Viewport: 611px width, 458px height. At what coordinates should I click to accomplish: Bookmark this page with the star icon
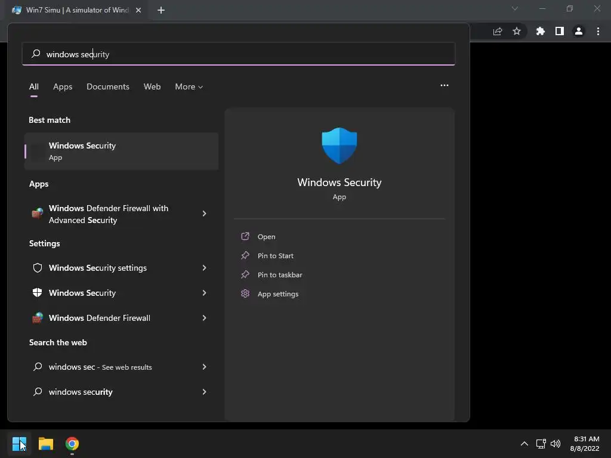pos(517,31)
